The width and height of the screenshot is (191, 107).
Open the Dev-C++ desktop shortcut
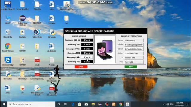pyautogui.click(x=8, y=5)
